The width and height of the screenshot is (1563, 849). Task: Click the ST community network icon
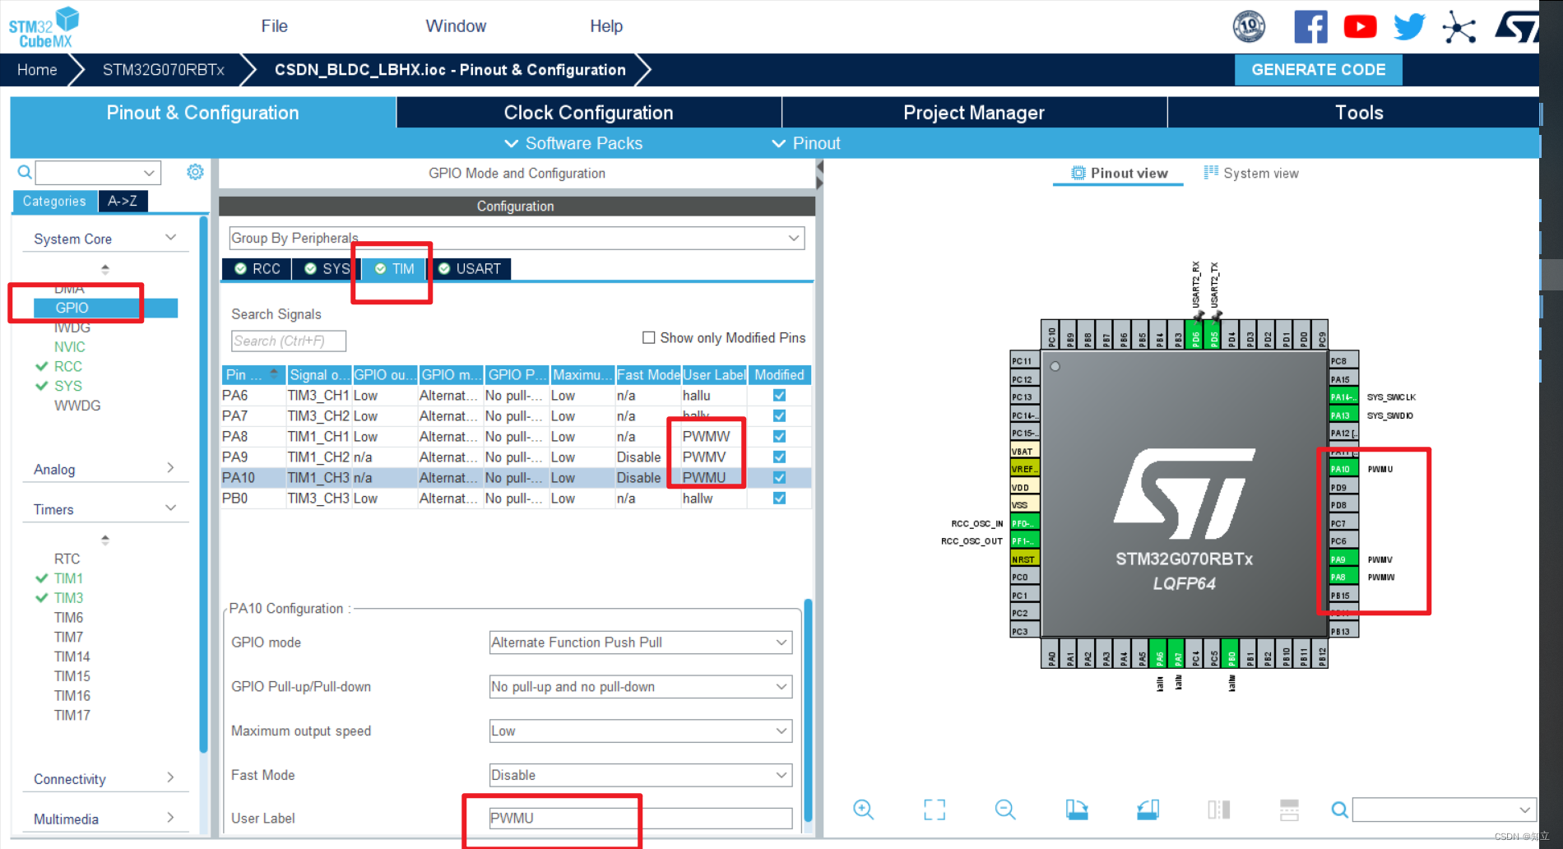point(1459,27)
